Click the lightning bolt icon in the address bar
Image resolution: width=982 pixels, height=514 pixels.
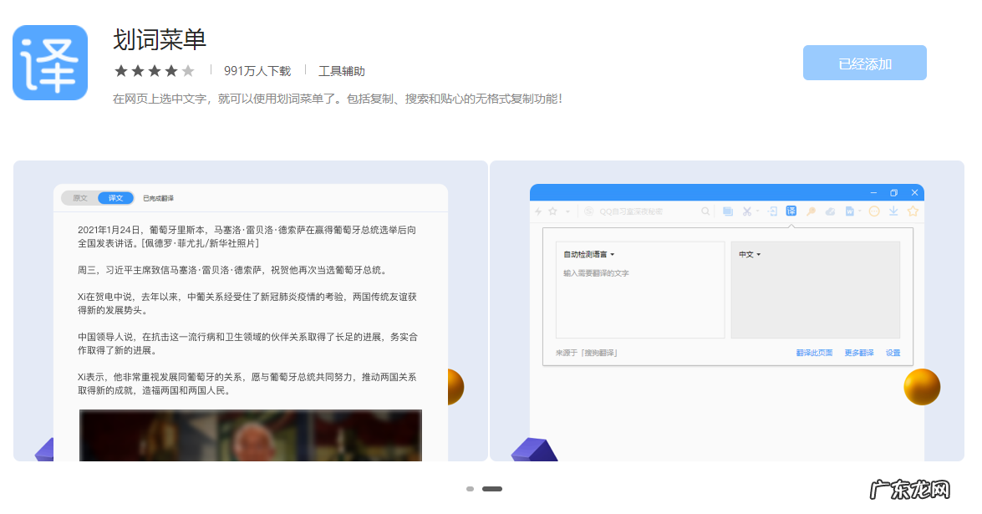point(538,211)
